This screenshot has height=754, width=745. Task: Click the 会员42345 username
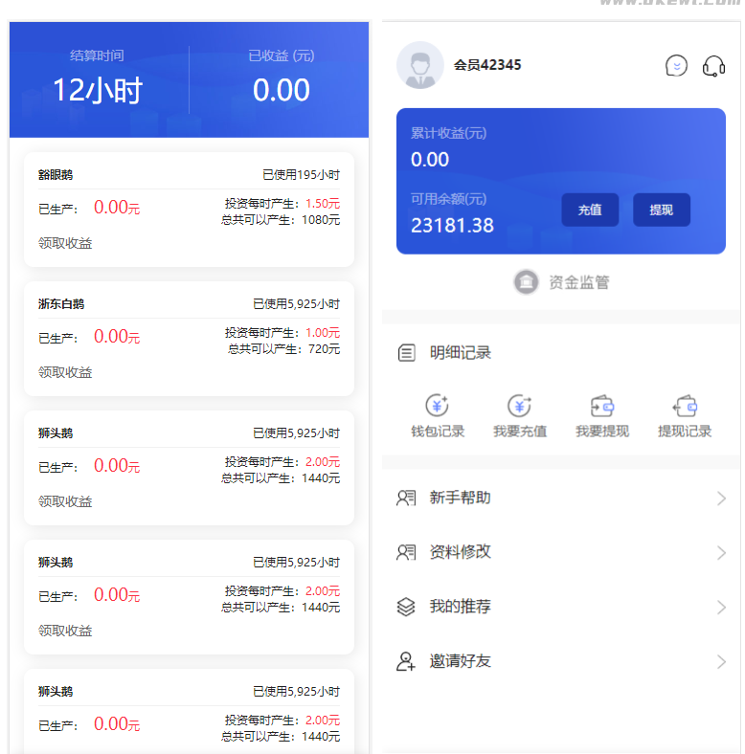tap(487, 65)
